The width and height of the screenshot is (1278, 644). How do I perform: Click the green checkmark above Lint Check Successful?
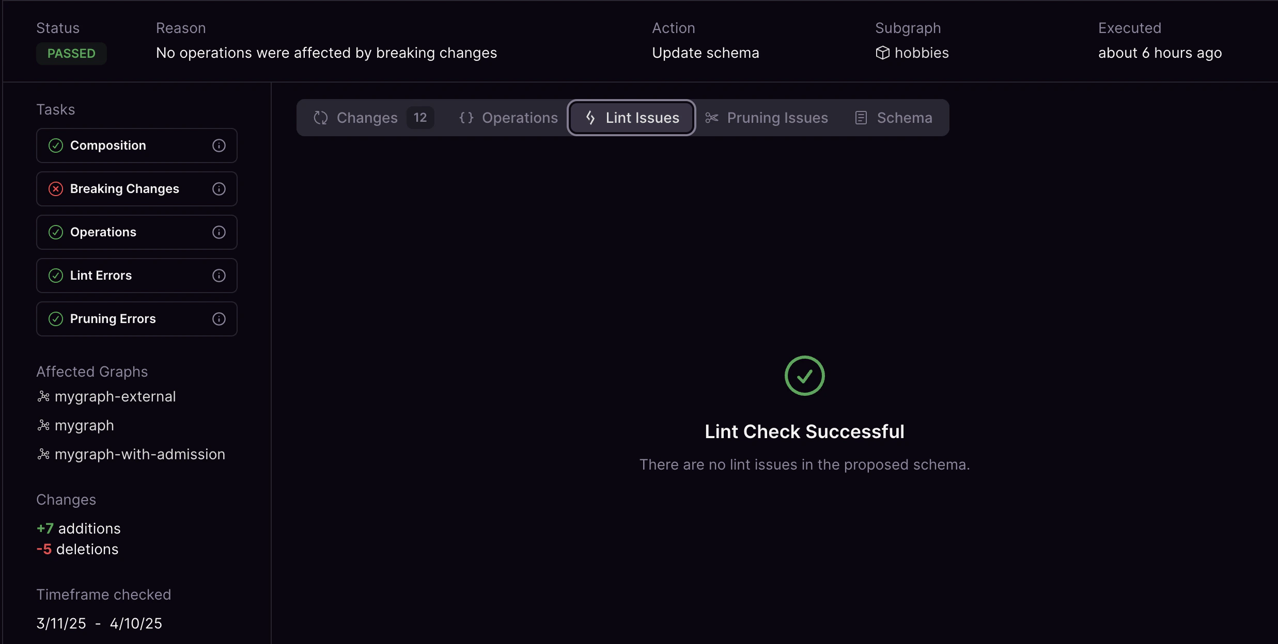coord(804,376)
